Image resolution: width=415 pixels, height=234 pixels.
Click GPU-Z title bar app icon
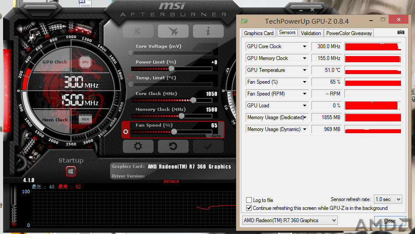[x=244, y=21]
